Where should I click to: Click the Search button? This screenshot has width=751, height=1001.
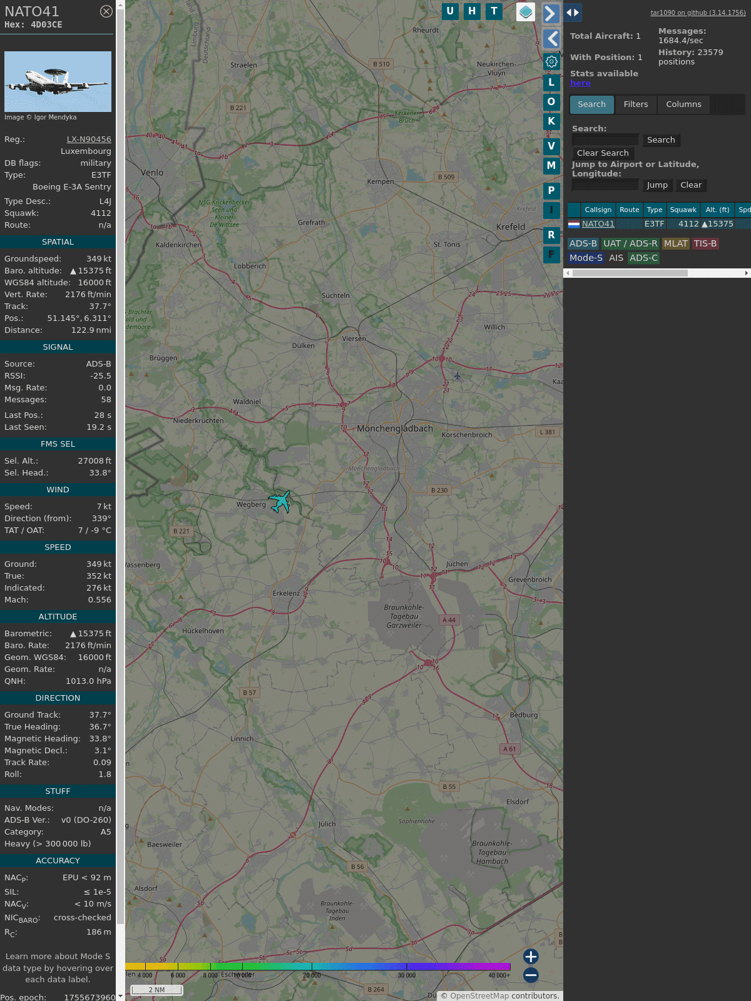point(661,140)
